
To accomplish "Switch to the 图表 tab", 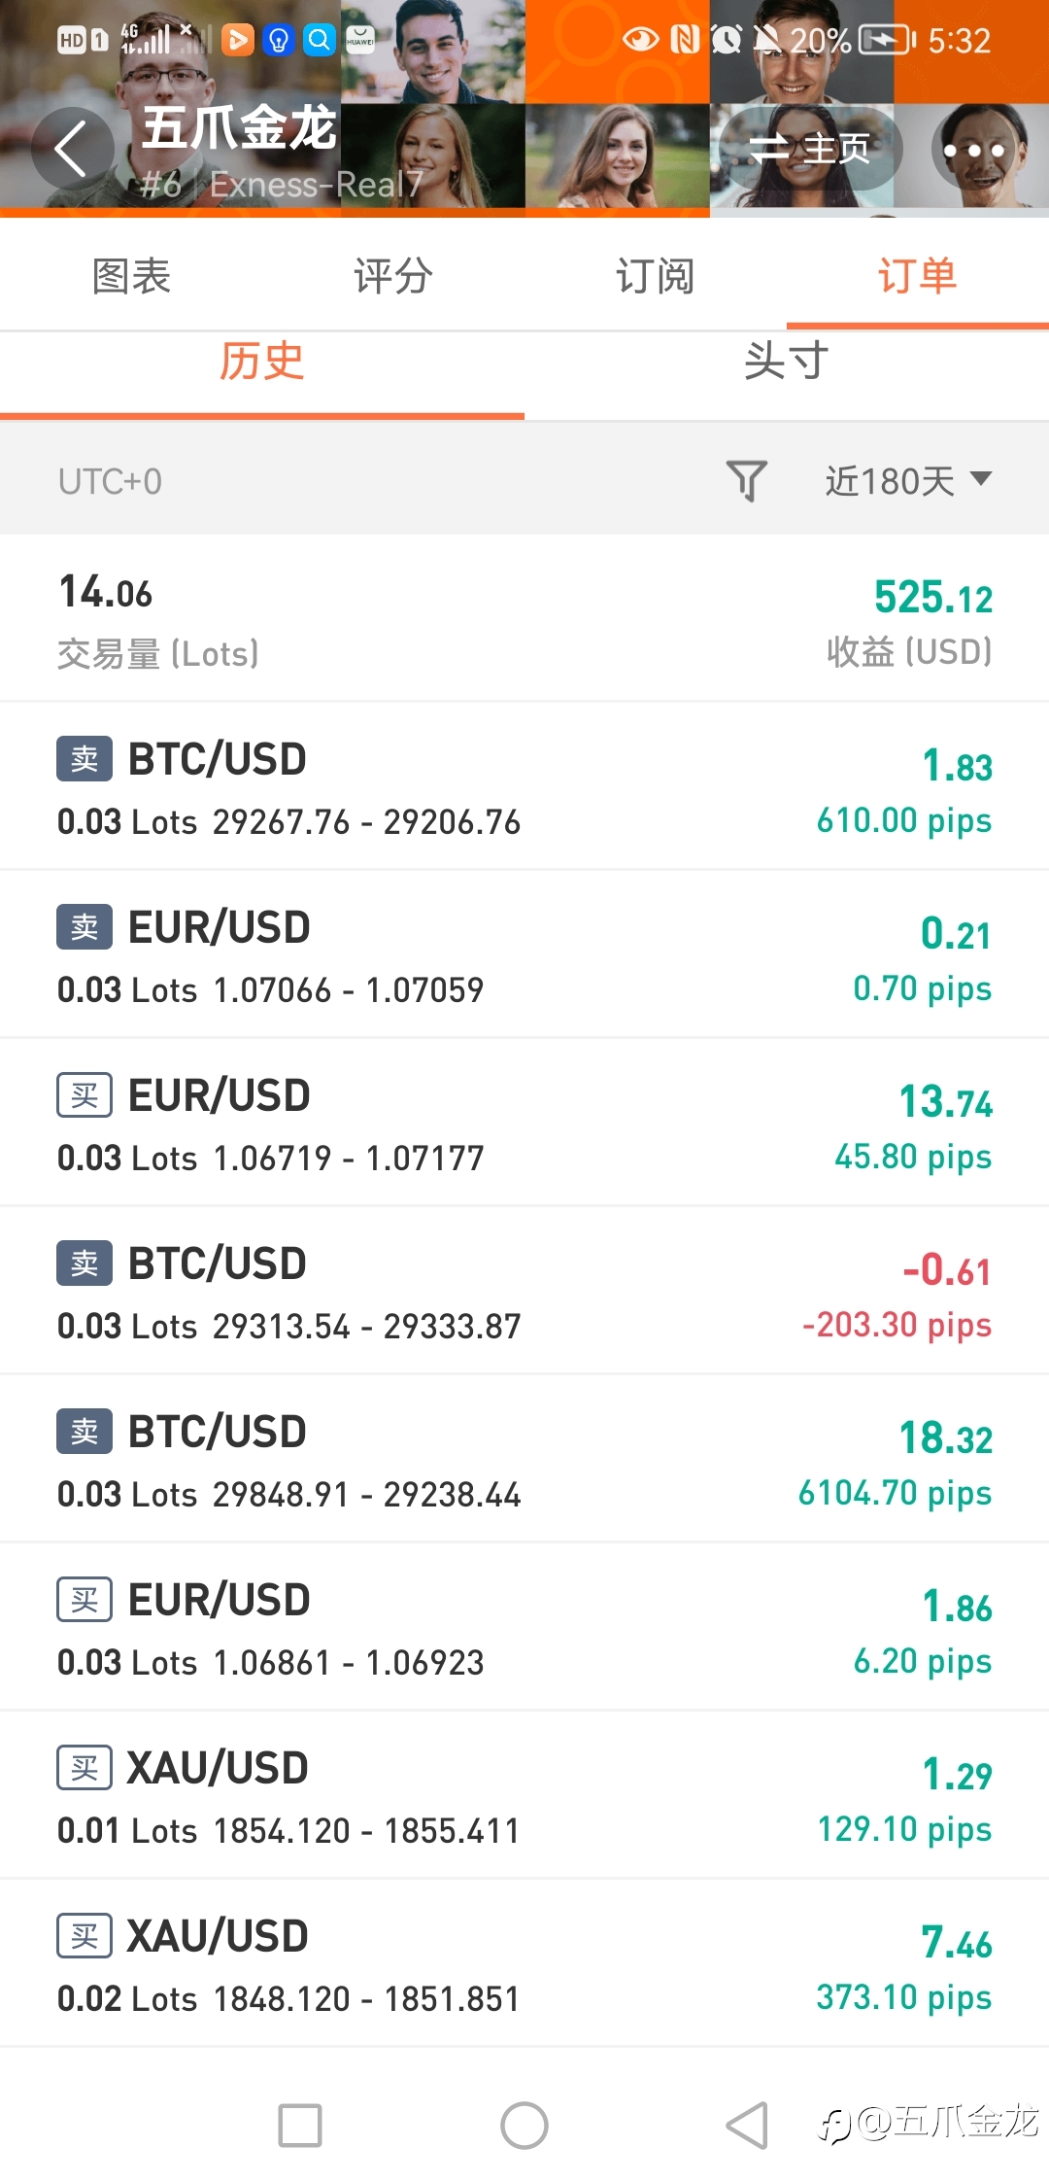I will click(x=131, y=276).
